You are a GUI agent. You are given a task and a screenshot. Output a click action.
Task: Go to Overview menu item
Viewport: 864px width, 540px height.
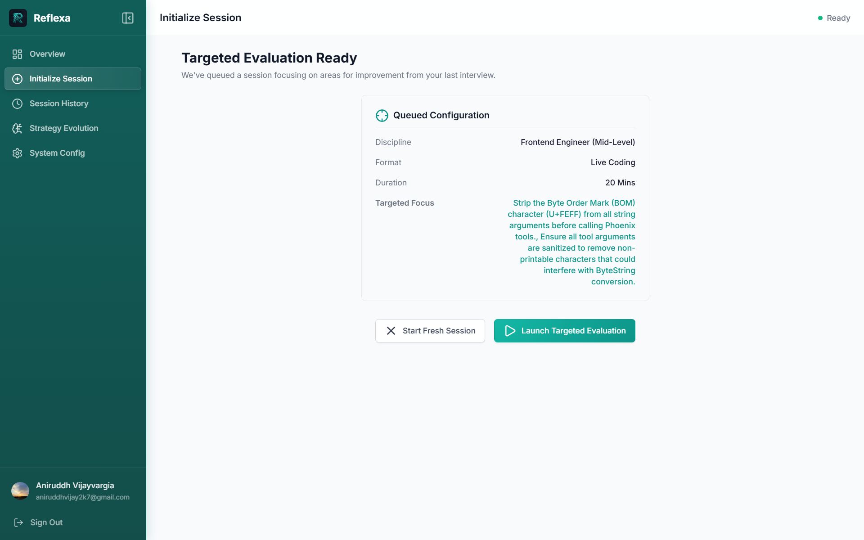(x=73, y=54)
